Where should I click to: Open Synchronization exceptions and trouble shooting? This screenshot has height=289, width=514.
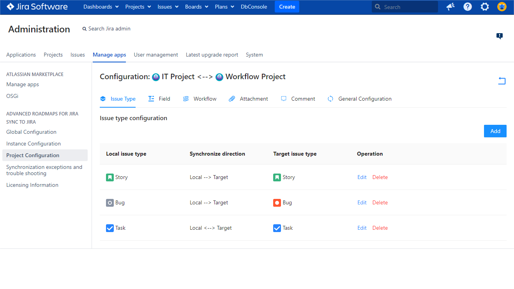[44, 170]
